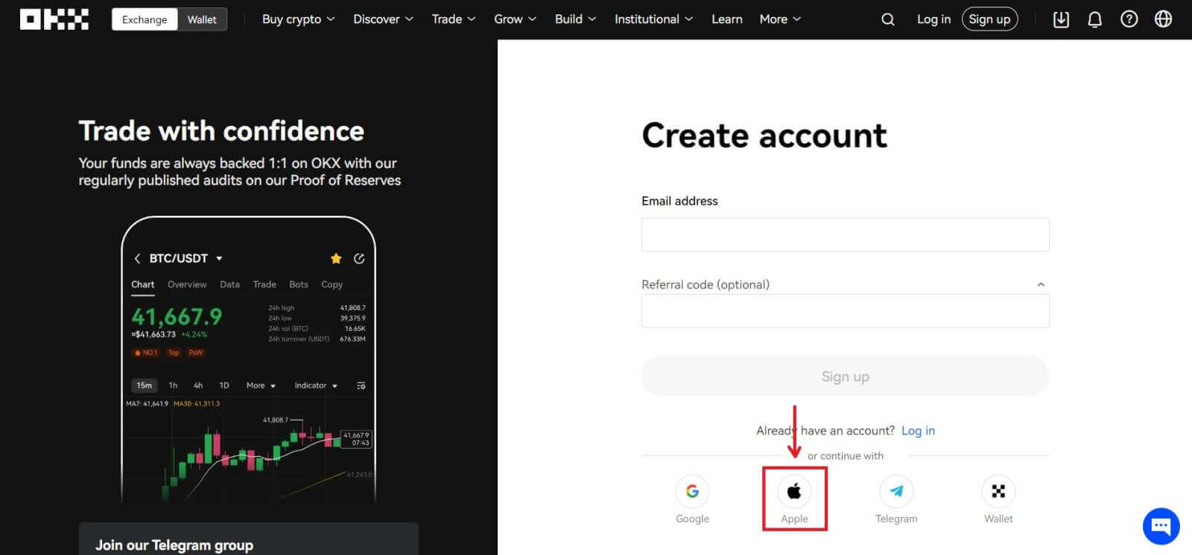Click the OKX logo
Screen dimensions: 1192x555
tap(54, 19)
